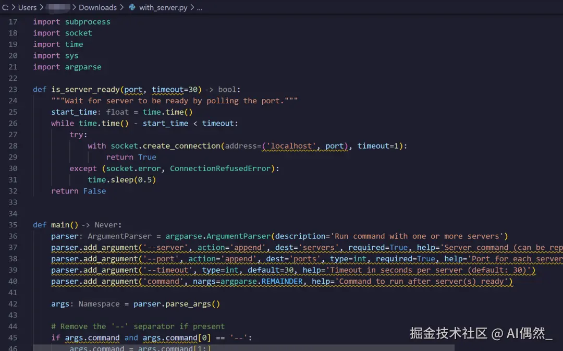Click 'parser.parse_args()' call
The image size is (563, 351).
177,304
